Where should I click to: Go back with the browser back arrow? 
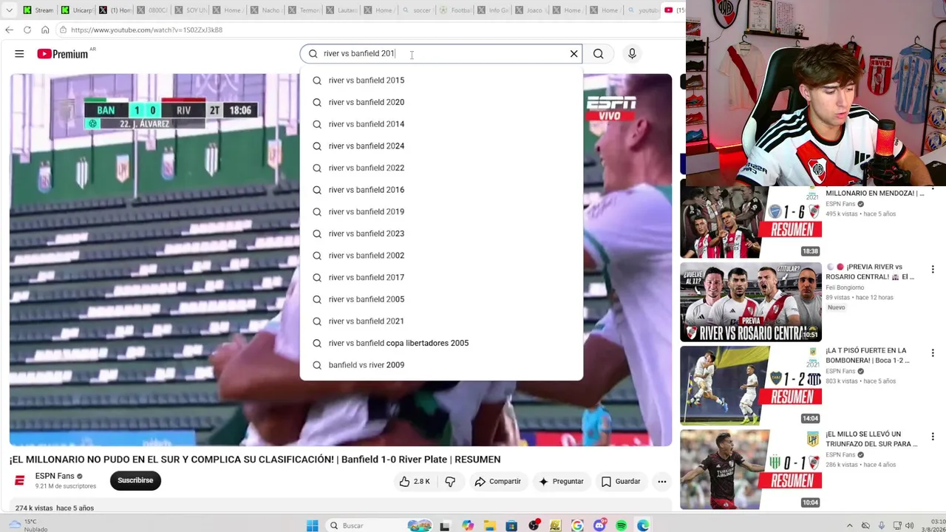tap(9, 30)
